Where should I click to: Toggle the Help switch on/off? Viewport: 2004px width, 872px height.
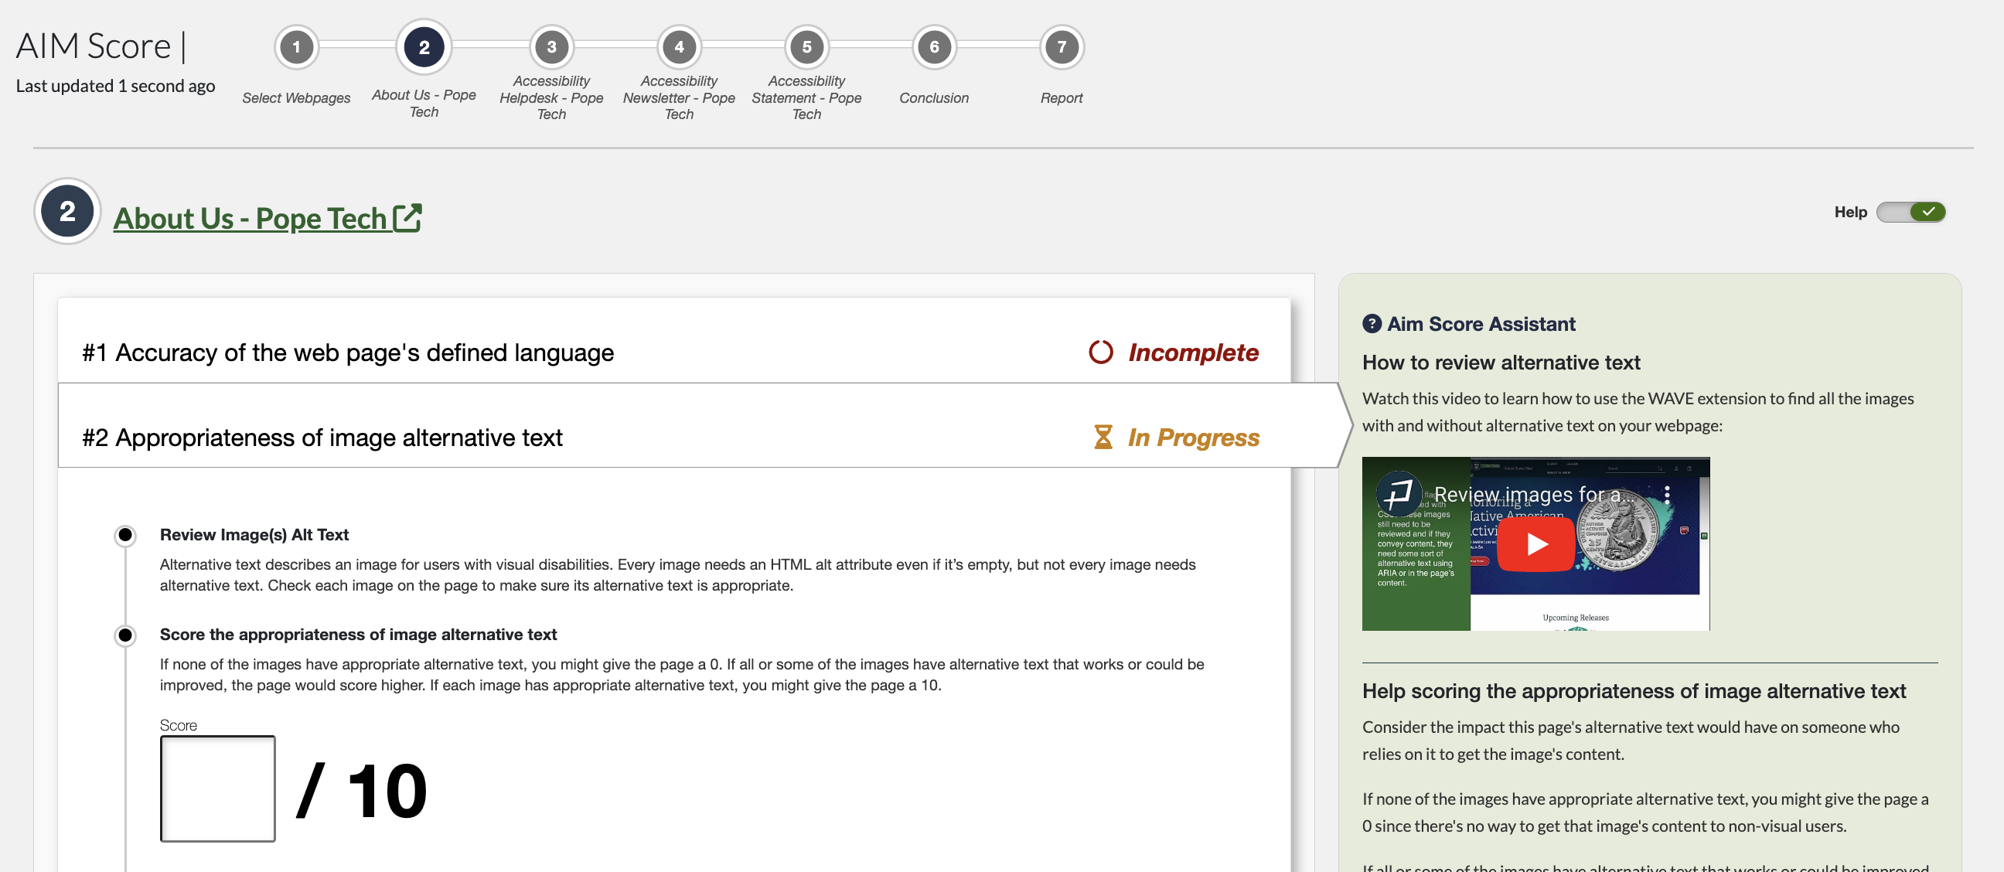point(1910,213)
